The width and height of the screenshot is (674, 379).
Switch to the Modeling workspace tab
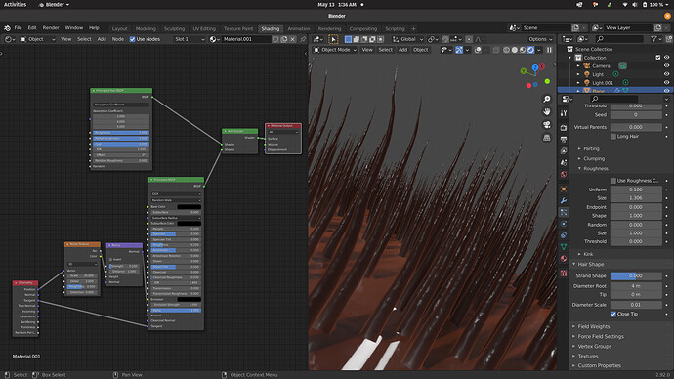click(146, 28)
